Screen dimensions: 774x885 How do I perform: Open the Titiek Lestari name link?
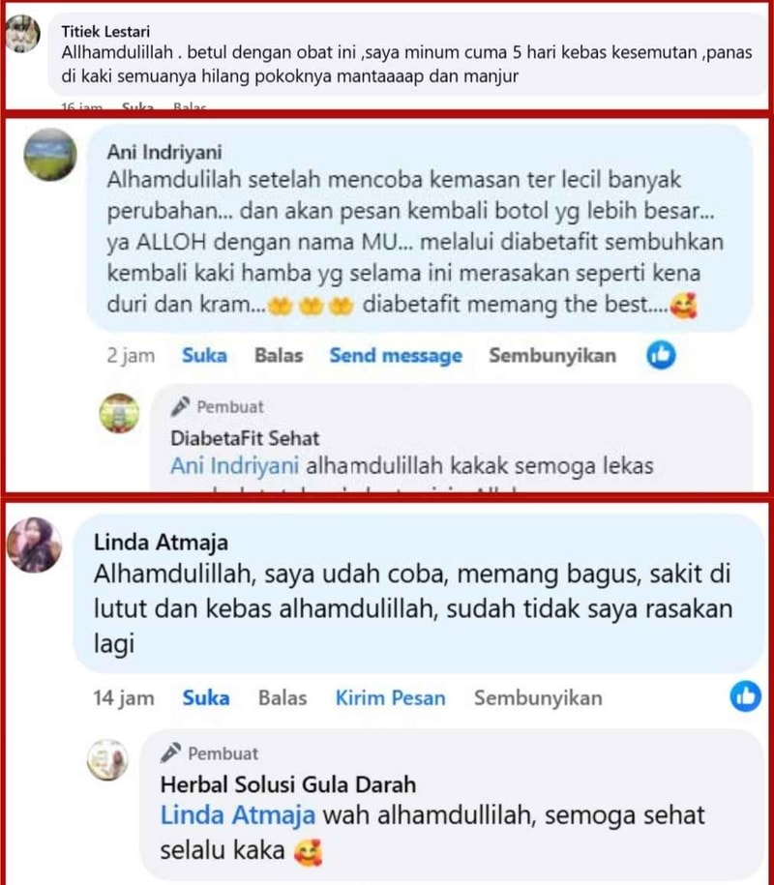[105, 31]
